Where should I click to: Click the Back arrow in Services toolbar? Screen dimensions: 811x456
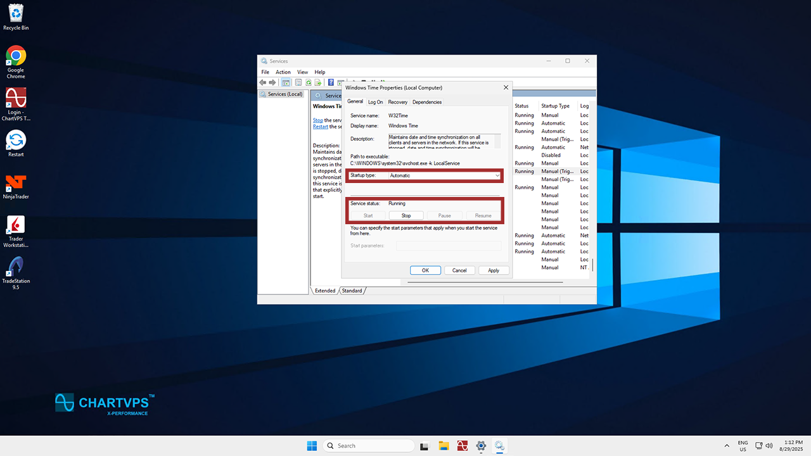263,82
